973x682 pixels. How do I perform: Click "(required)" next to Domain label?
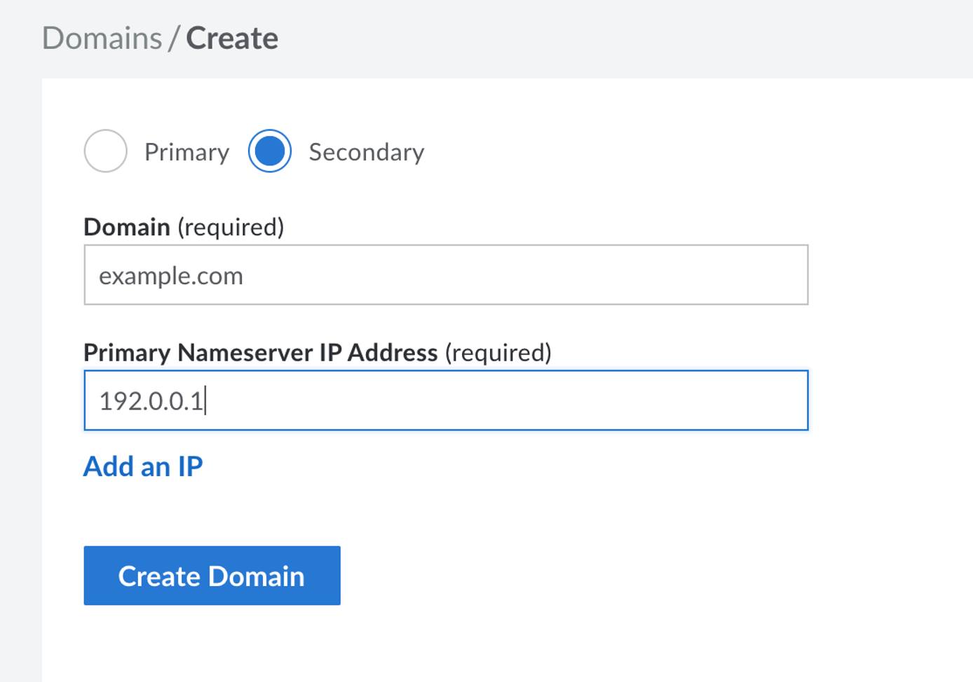tap(231, 227)
